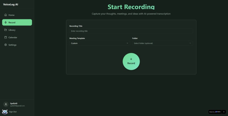
Task: Sign Out of the account
Action: (13, 112)
